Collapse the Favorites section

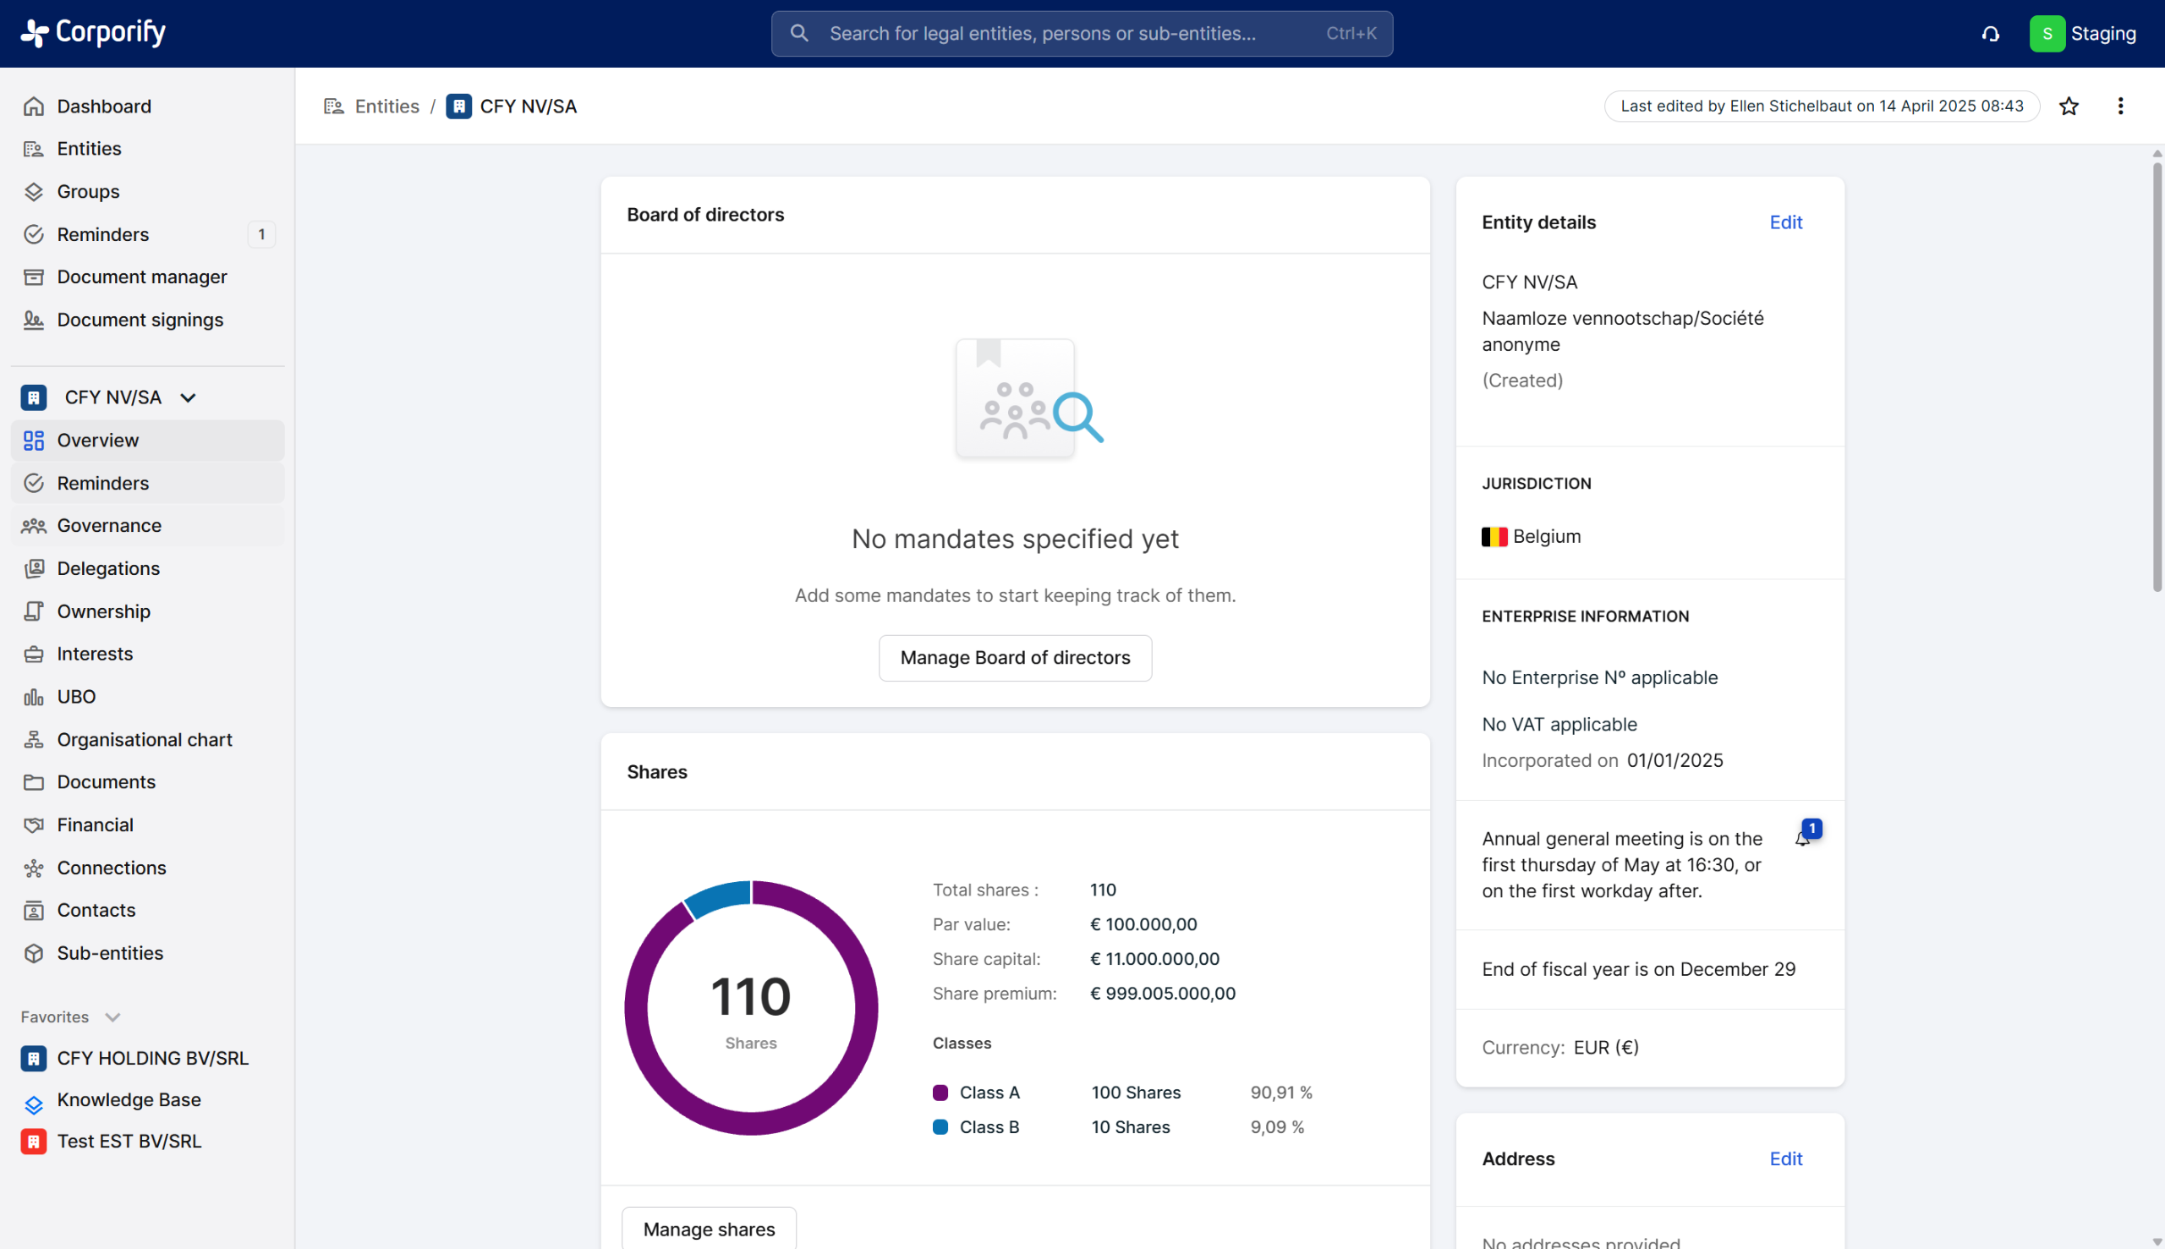point(112,1016)
